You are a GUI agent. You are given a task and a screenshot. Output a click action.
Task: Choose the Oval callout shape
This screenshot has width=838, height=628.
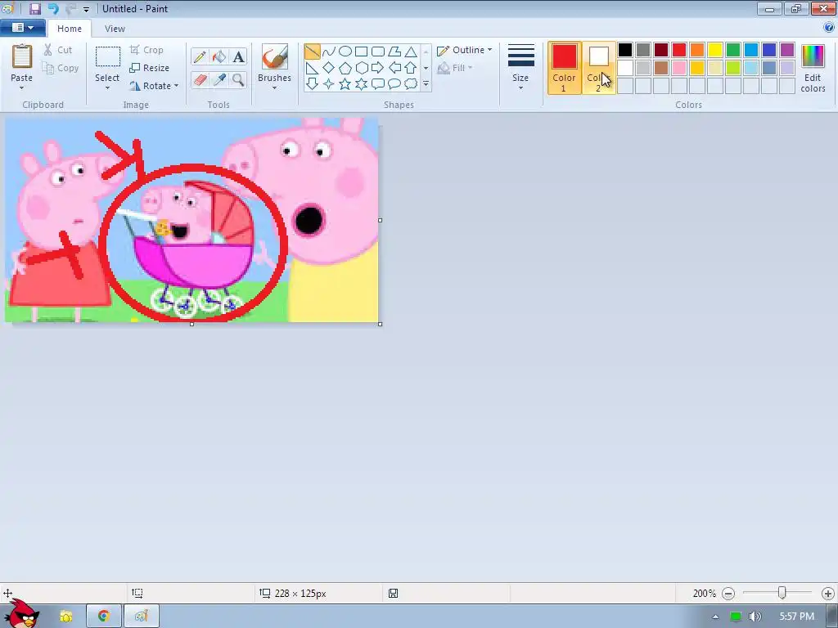(x=394, y=84)
